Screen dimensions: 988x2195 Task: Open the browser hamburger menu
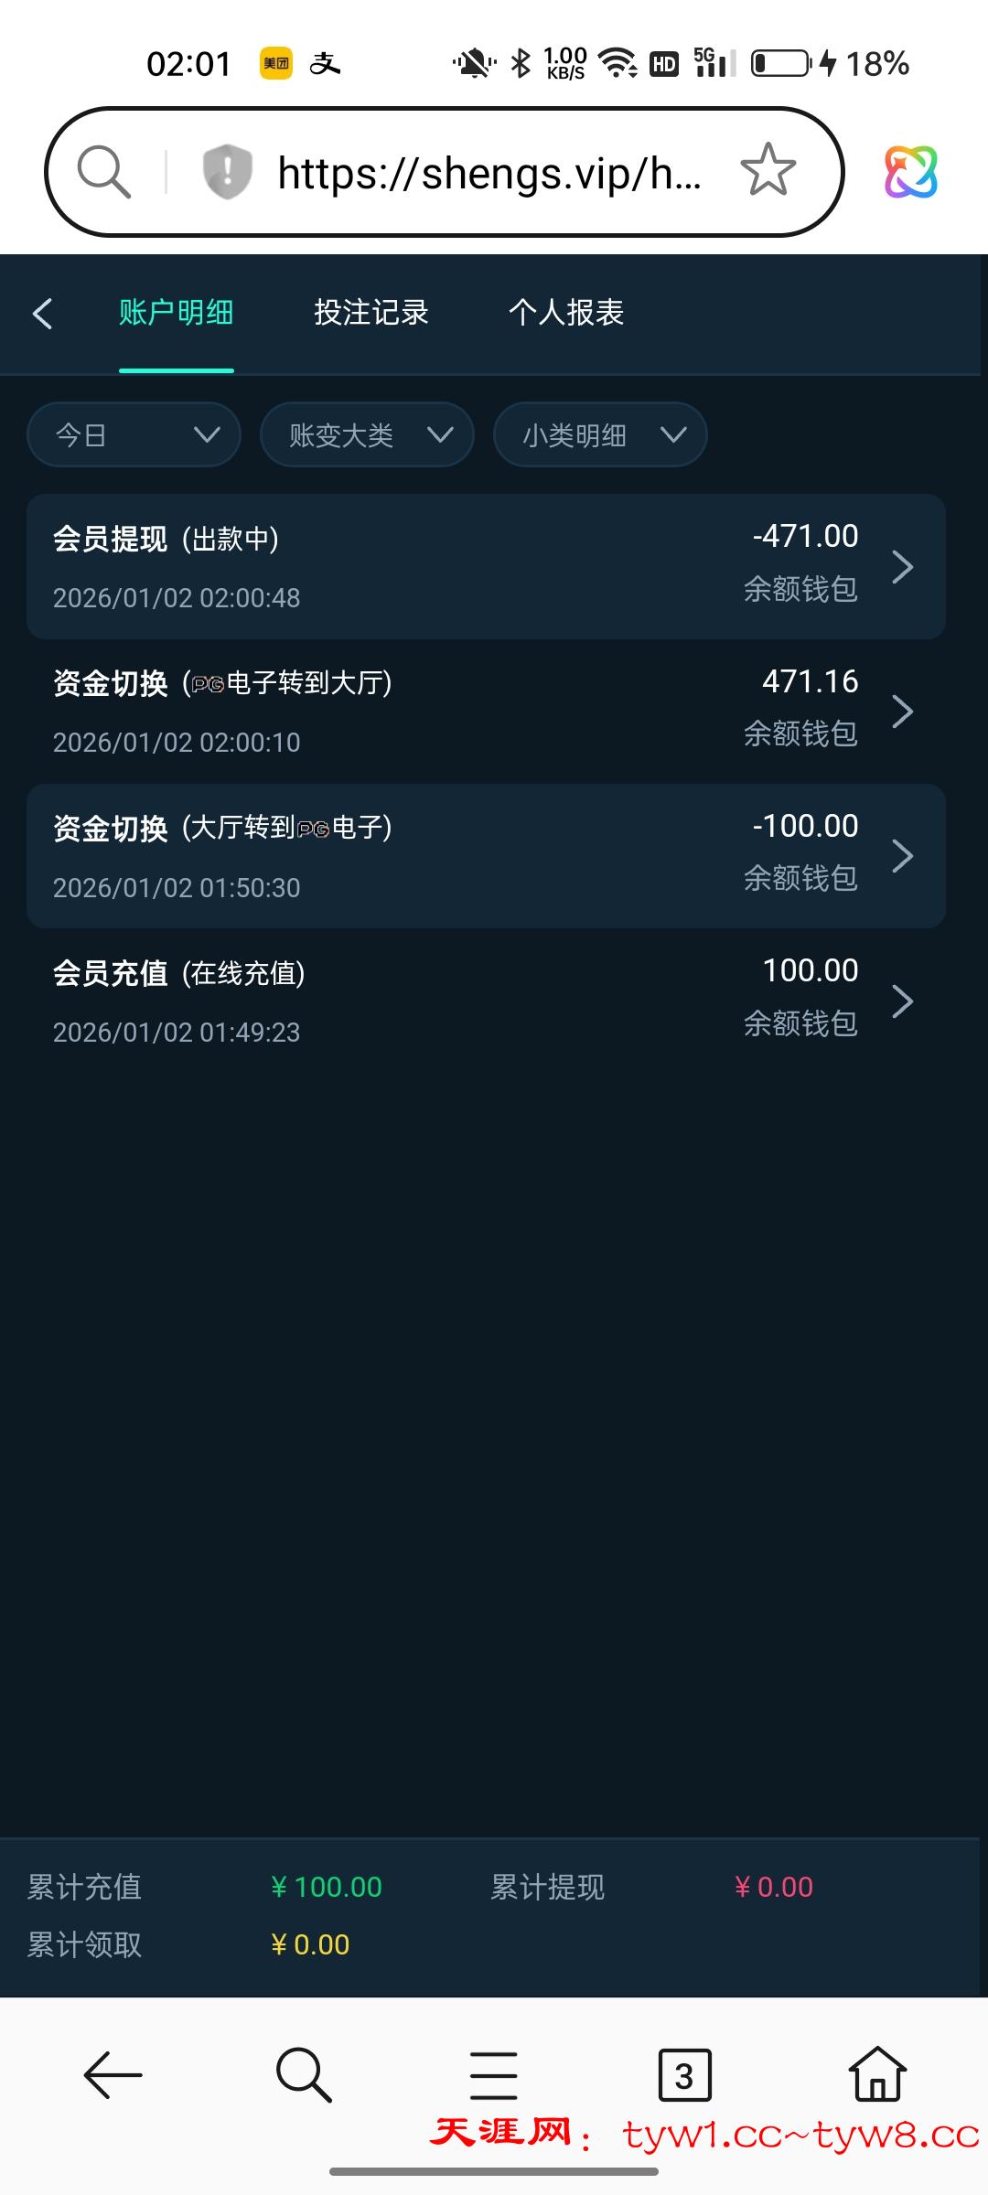pyautogui.click(x=493, y=2074)
